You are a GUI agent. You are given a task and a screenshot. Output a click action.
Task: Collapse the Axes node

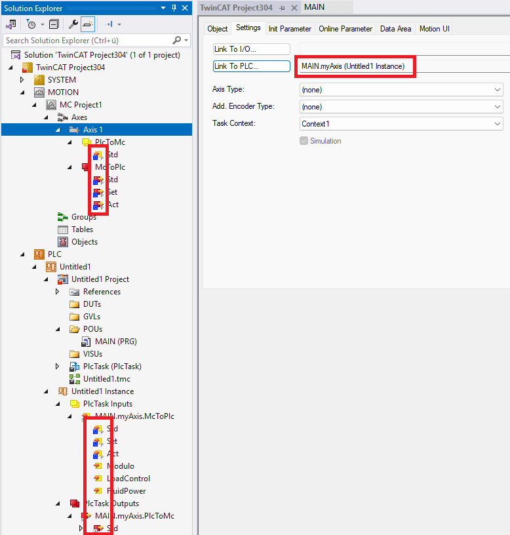47,117
